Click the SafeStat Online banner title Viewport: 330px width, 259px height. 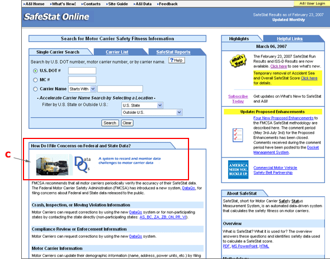point(56,17)
